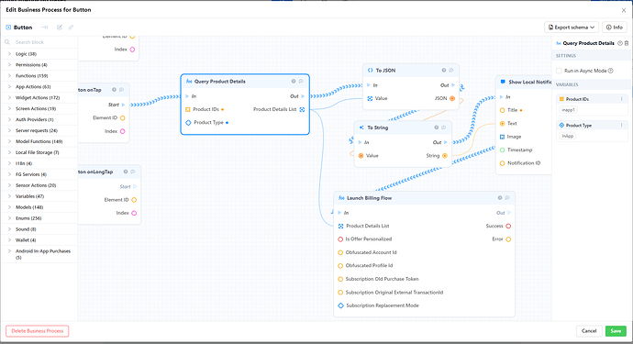The width and height of the screenshot is (633, 344).
Task: Click the Error output port on Launch Billing Flow
Action: (508, 239)
